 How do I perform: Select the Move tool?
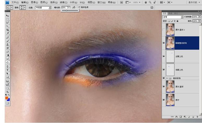[7, 16]
